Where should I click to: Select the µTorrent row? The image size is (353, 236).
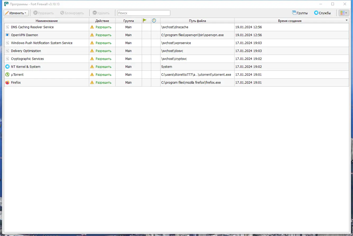[x=177, y=75]
